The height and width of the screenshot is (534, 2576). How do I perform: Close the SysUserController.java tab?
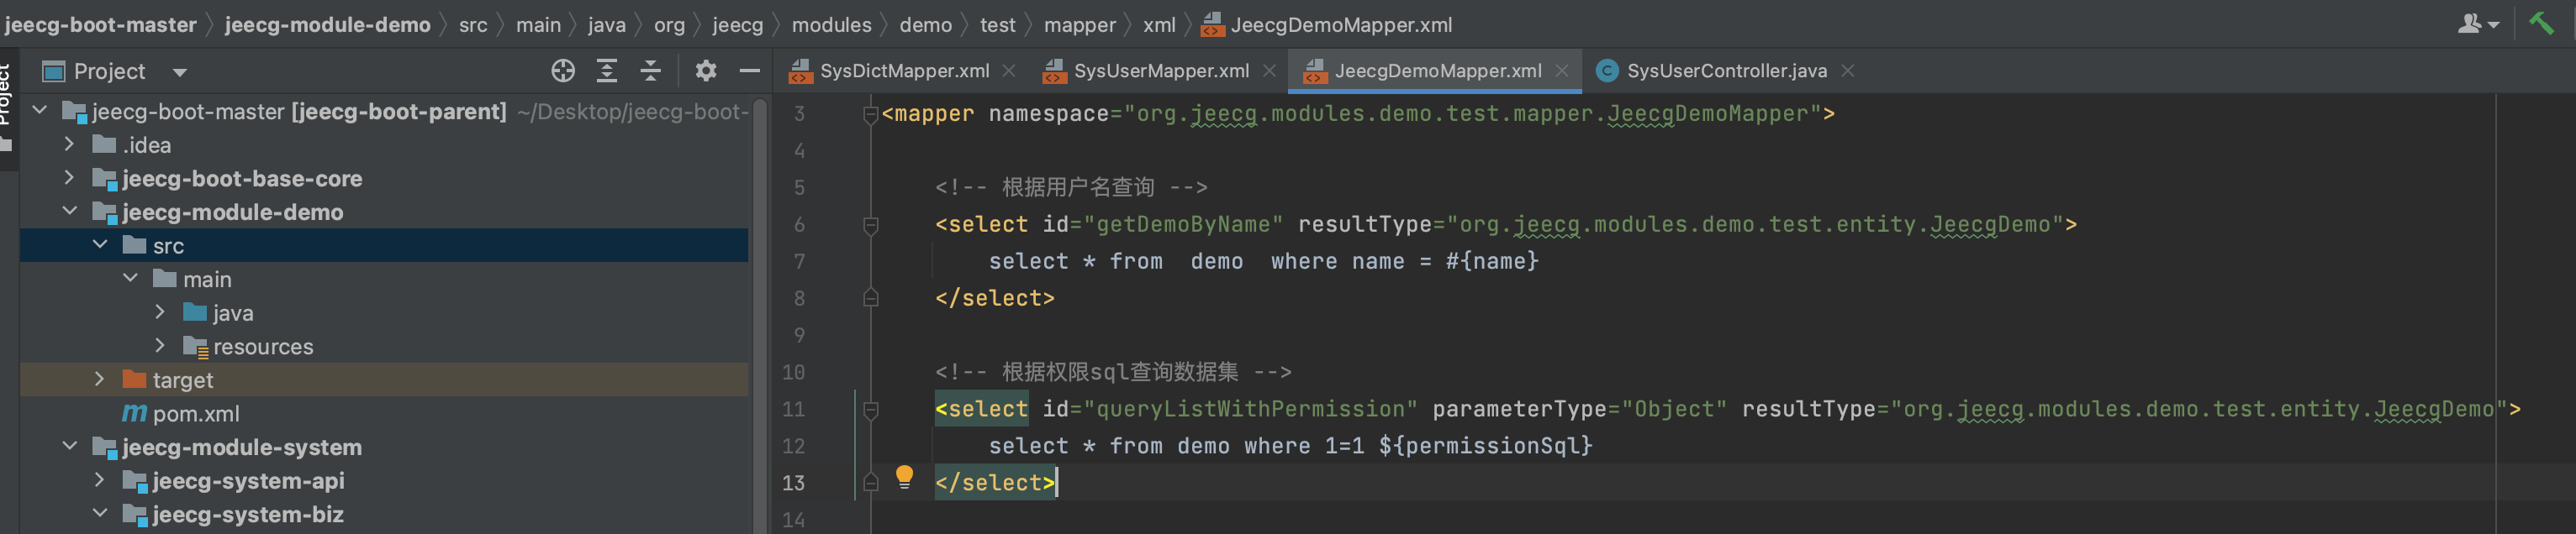[x=1848, y=71]
